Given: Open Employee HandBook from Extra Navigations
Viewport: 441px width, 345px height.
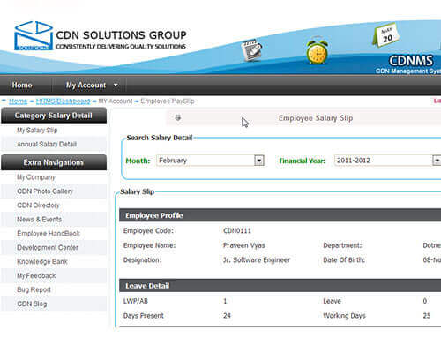Looking at the screenshot, I should coord(49,233).
